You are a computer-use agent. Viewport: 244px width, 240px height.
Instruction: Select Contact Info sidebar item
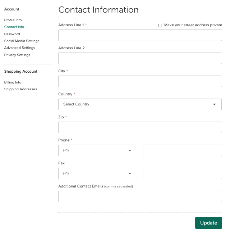click(14, 27)
